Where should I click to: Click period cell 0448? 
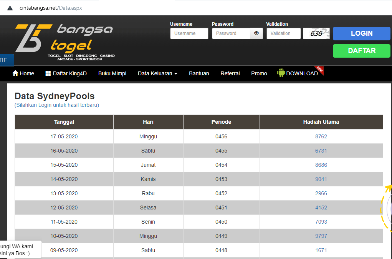tap(221, 250)
